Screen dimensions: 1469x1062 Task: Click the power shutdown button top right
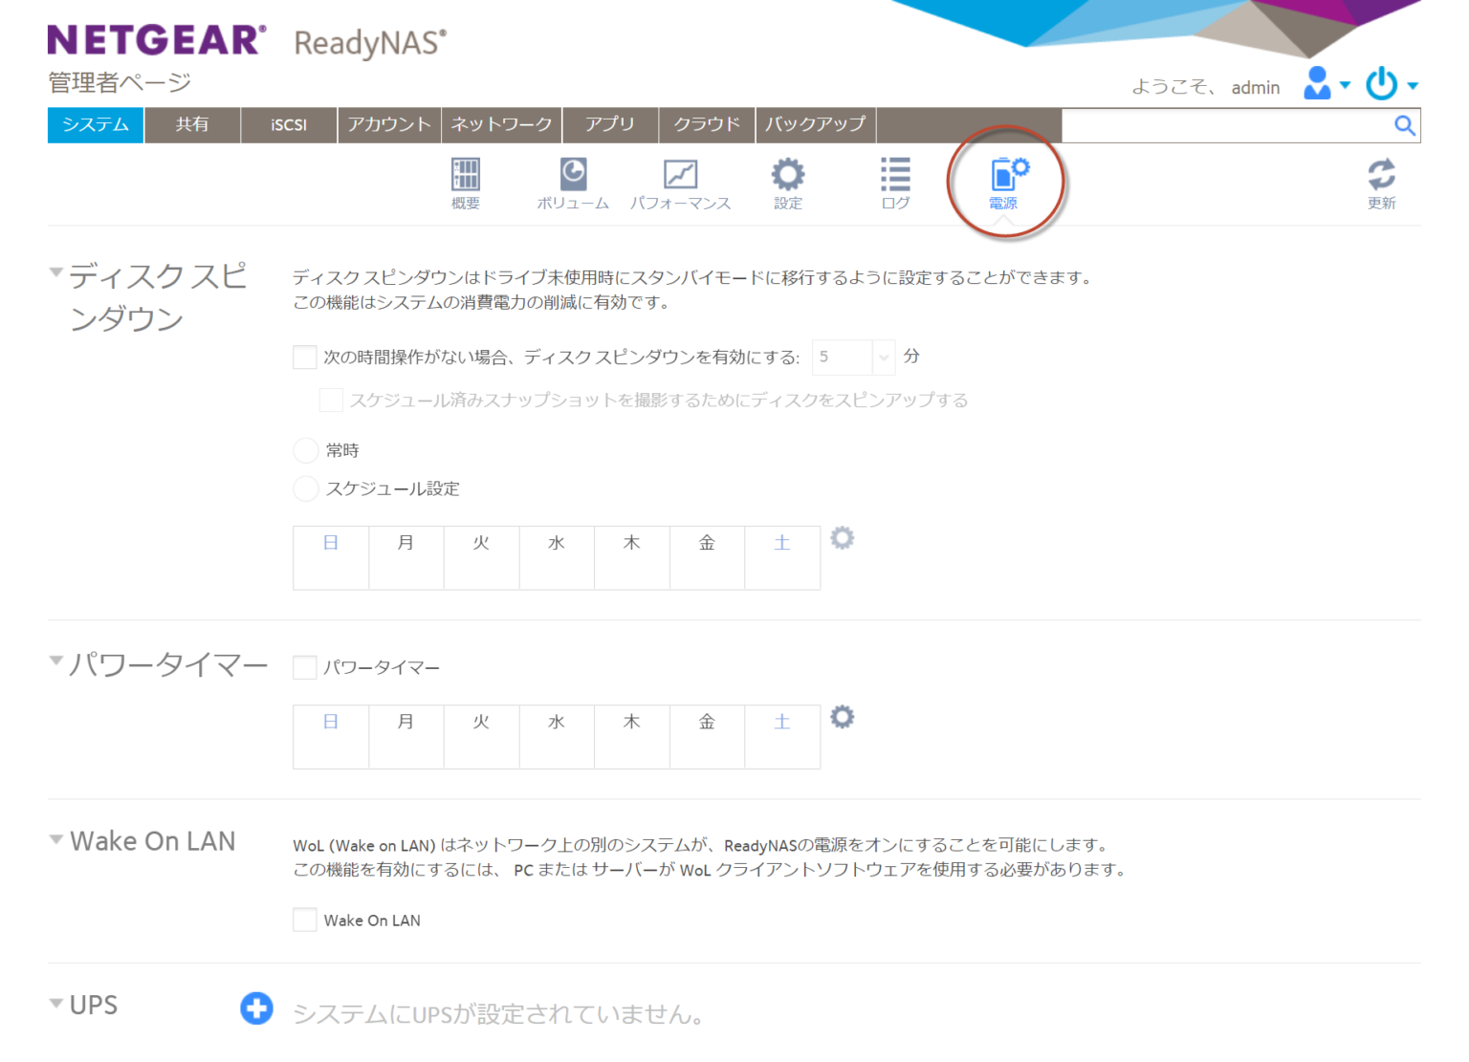(1381, 84)
